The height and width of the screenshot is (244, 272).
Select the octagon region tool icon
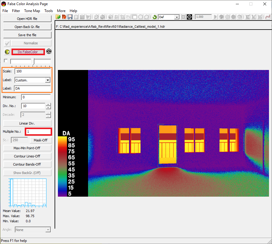pyautogui.click(x=141, y=17)
